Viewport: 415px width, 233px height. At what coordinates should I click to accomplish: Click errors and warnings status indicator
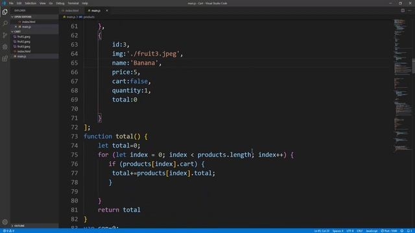pos(8,231)
